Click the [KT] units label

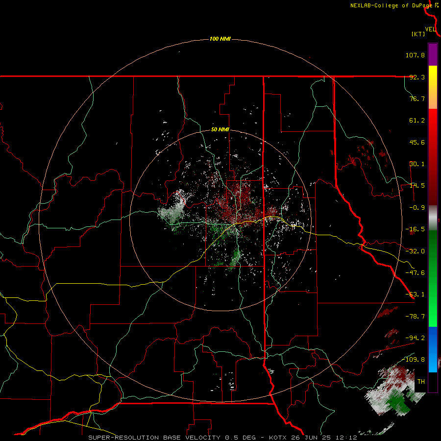[418, 34]
